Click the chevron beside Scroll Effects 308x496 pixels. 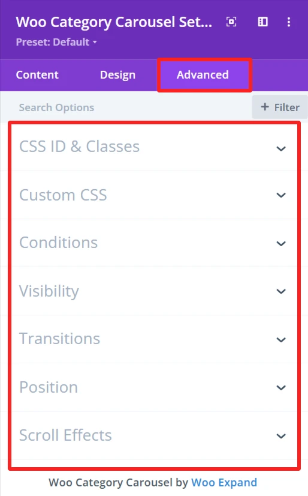[281, 436]
